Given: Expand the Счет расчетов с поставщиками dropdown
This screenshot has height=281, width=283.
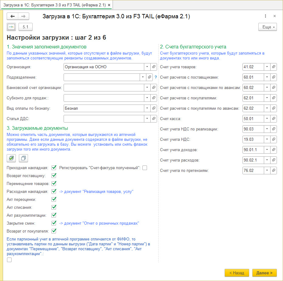Looking at the screenshot, I should point(267,77).
